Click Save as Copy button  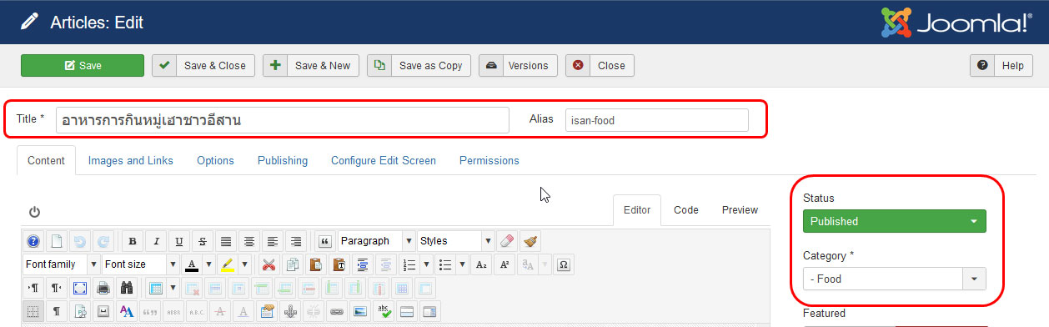419,66
